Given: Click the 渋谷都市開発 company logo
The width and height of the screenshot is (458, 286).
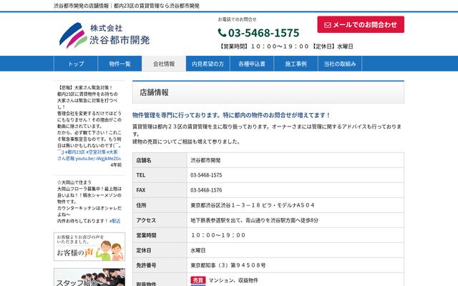Looking at the screenshot, I should point(104,35).
